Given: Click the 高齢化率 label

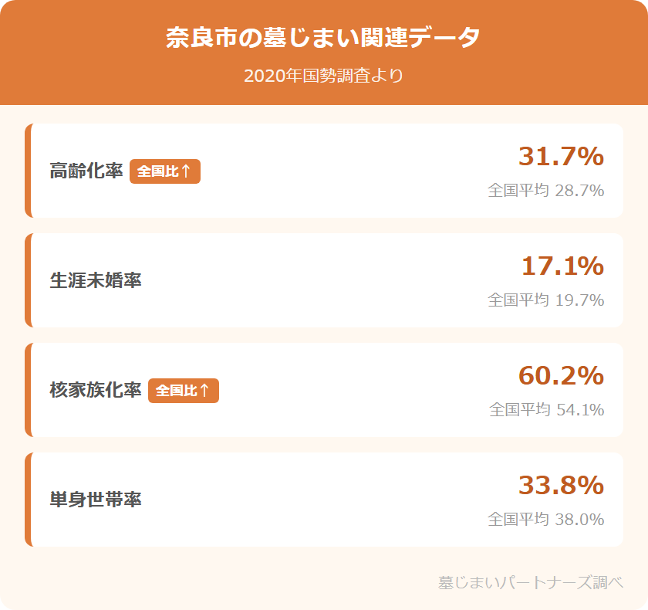Looking at the screenshot, I should [x=86, y=171].
